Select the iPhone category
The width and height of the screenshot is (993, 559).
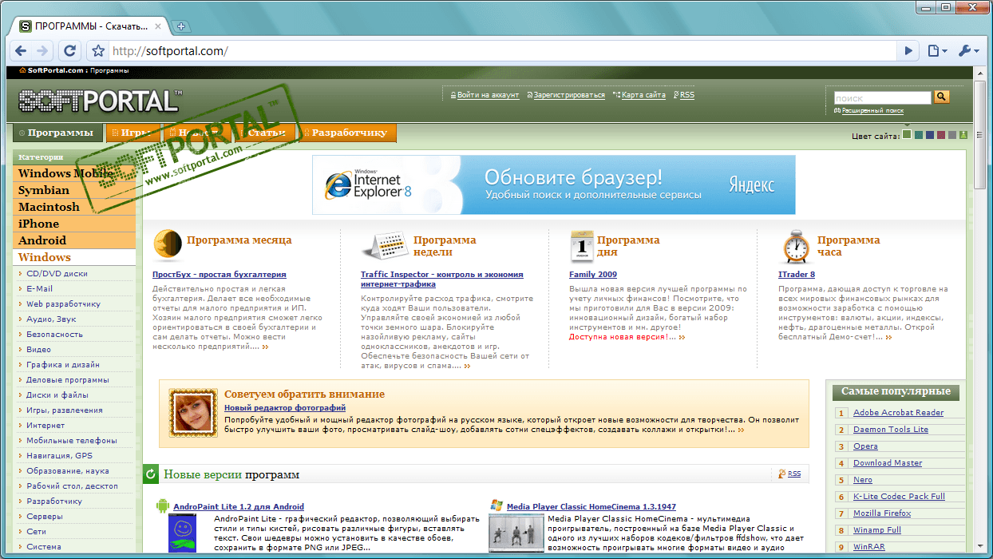(x=74, y=224)
